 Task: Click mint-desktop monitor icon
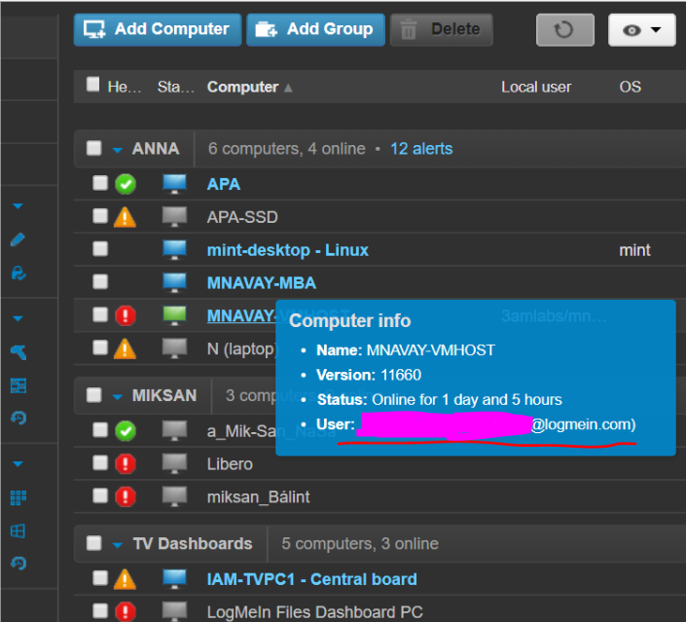pyautogui.click(x=174, y=249)
